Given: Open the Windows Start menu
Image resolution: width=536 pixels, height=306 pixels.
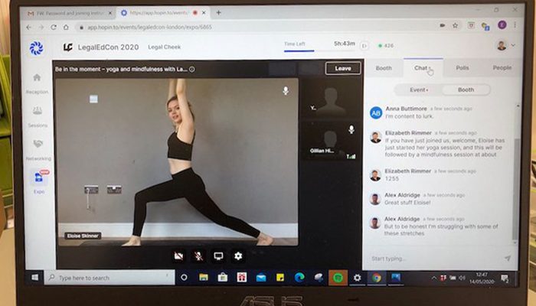Looking at the screenshot, I should 35,277.
